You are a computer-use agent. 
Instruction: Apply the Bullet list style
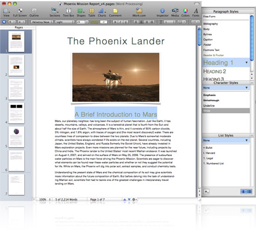click(x=208, y=148)
